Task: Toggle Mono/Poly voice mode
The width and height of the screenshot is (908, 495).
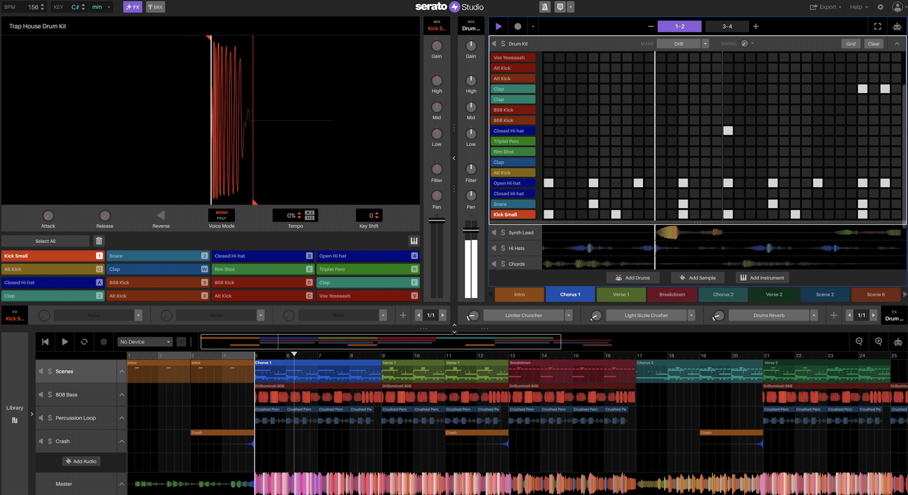Action: tap(221, 215)
